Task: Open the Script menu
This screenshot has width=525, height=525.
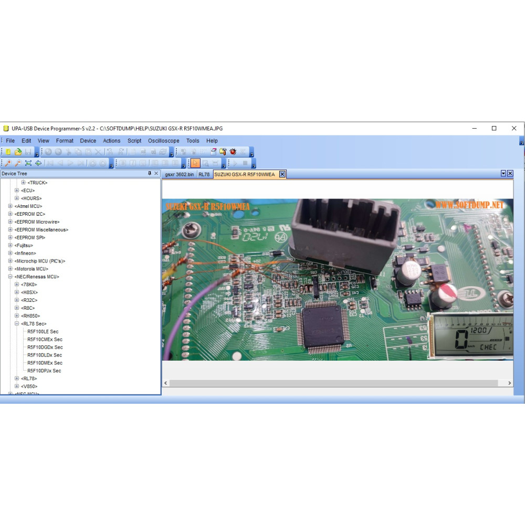Action: click(134, 141)
